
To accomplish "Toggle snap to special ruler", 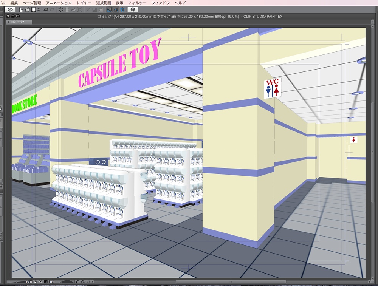I will coord(116,9).
